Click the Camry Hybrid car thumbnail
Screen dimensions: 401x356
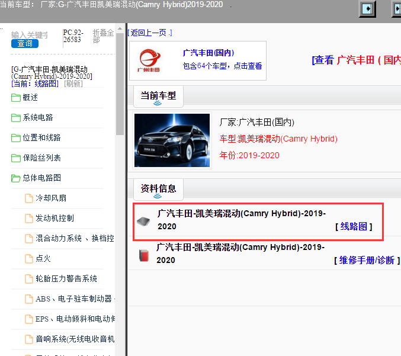click(x=172, y=140)
